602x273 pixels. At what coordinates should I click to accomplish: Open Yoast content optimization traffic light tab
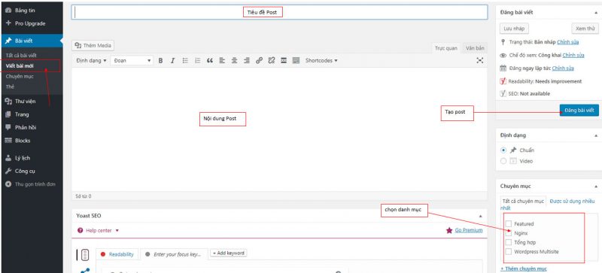click(x=85, y=254)
